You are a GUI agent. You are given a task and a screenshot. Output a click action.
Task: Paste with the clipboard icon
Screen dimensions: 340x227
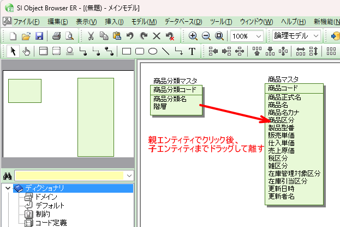click(x=117, y=36)
